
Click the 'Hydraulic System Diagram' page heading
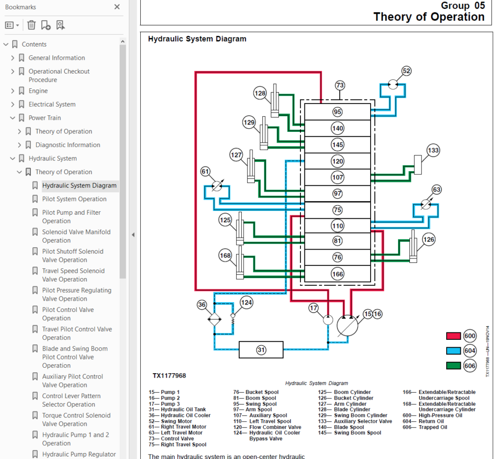[197, 39]
